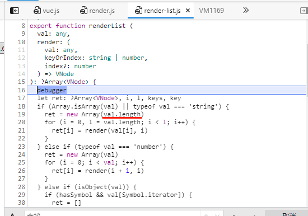Click line number 16 in the gutter
The height and width of the screenshot is (216, 308).
[x=22, y=90]
